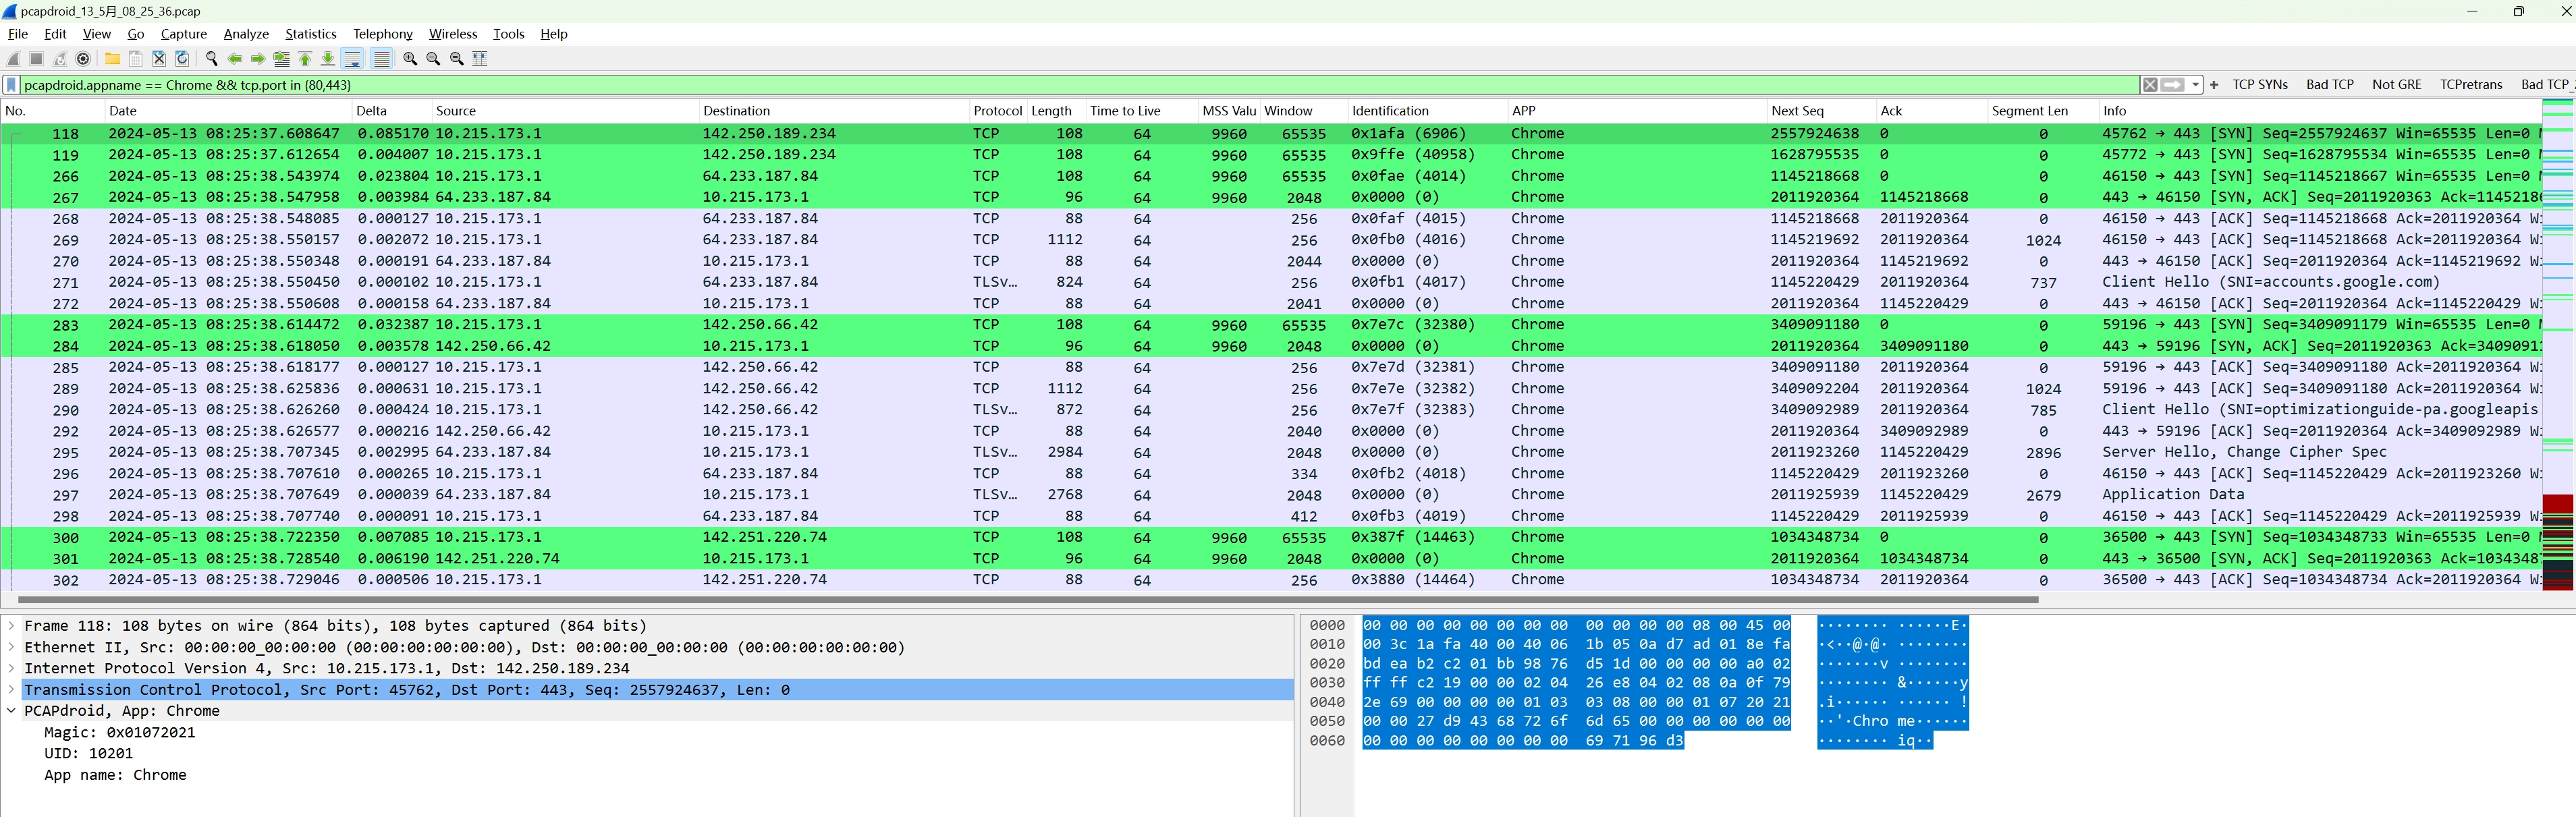Click the find packet magnifier icon
The height and width of the screenshot is (817, 2576).
click(x=211, y=59)
